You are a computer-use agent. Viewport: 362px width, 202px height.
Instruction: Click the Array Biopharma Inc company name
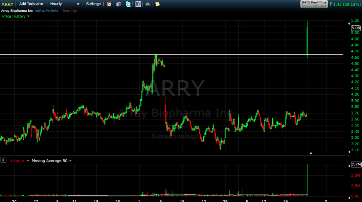[17, 10]
